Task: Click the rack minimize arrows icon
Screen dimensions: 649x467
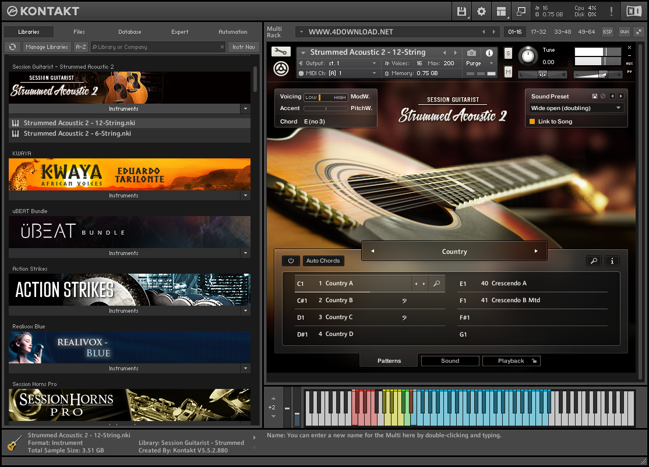Action: (x=639, y=32)
